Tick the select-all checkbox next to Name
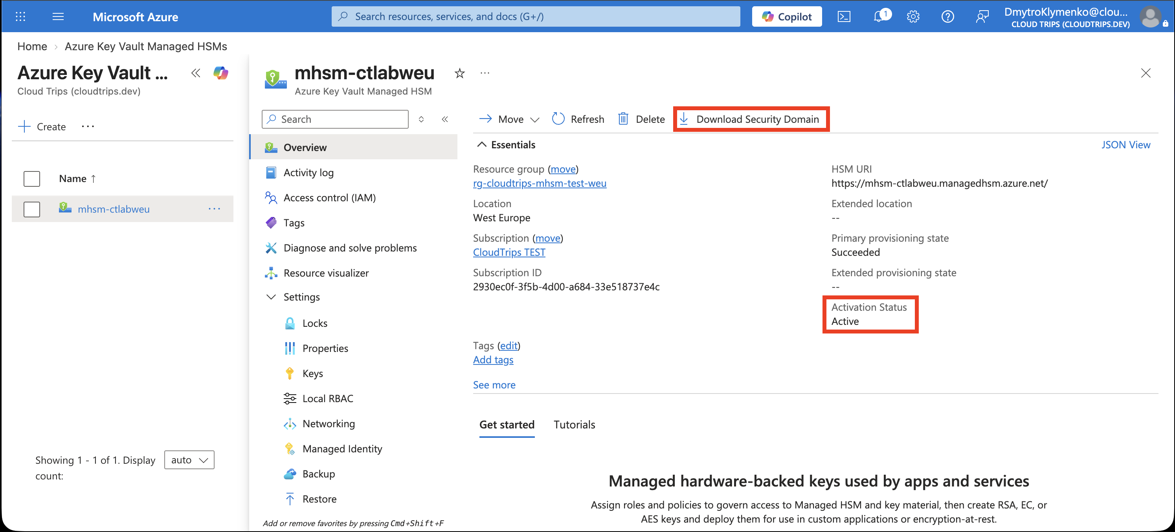Image resolution: width=1175 pixels, height=532 pixels. pos(31,179)
